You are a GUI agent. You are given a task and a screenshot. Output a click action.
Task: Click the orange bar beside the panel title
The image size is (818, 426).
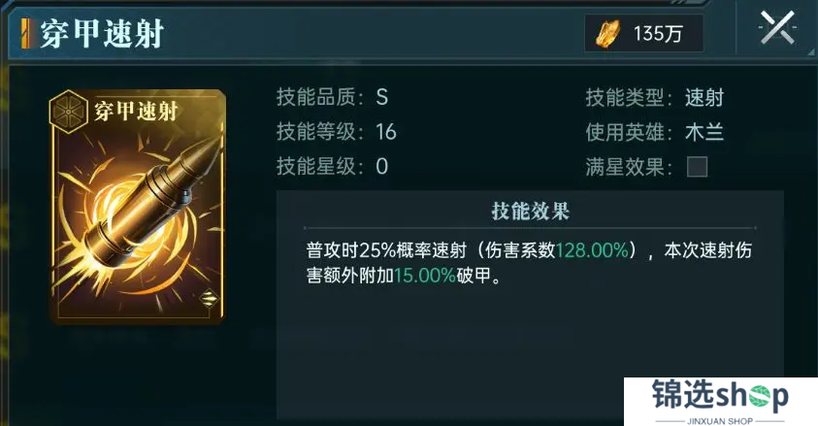(x=24, y=34)
